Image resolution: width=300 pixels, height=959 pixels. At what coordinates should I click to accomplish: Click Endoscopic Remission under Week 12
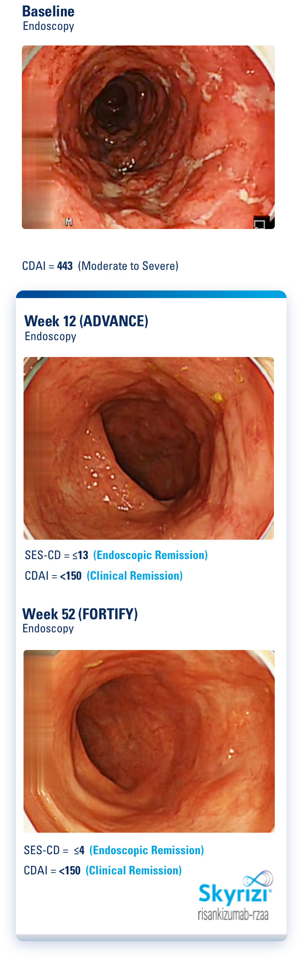(150, 555)
